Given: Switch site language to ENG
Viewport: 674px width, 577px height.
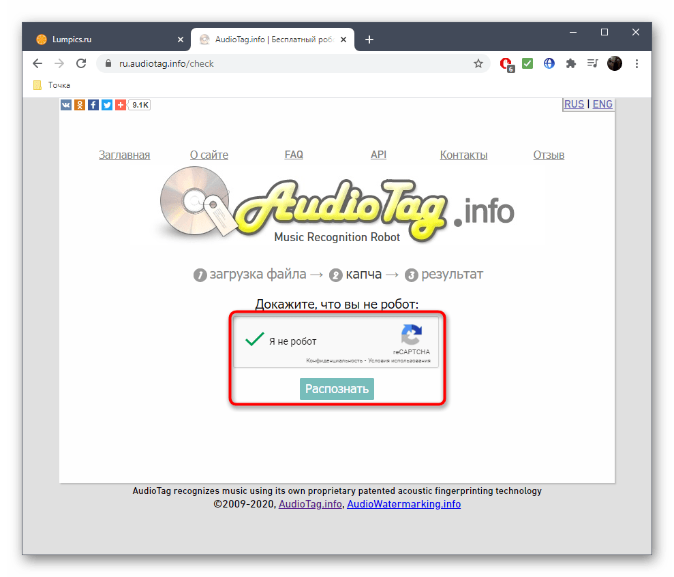Looking at the screenshot, I should (x=602, y=104).
